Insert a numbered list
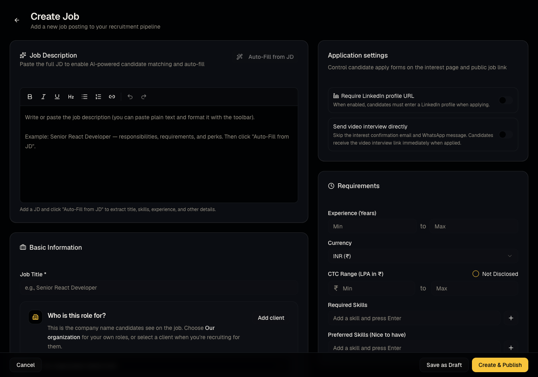This screenshot has height=377, width=538. point(98,97)
